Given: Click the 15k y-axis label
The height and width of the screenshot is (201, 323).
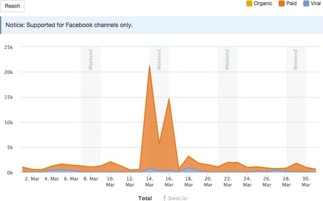Looking at the screenshot, I should tap(9, 97).
